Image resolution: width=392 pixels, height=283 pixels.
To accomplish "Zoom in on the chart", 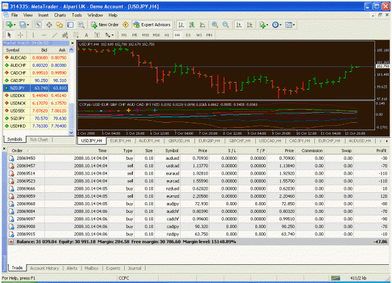I will (215, 24).
